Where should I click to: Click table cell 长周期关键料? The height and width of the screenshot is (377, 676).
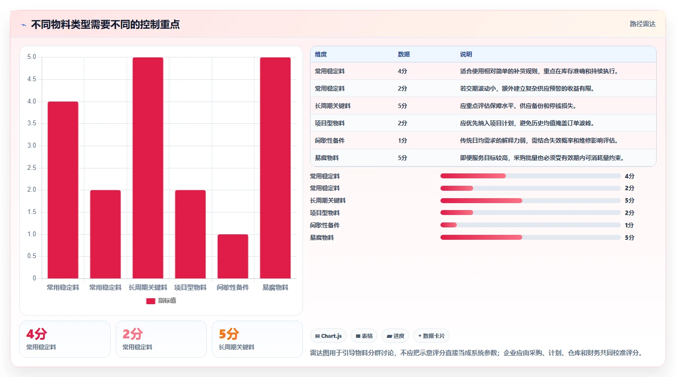[333, 106]
